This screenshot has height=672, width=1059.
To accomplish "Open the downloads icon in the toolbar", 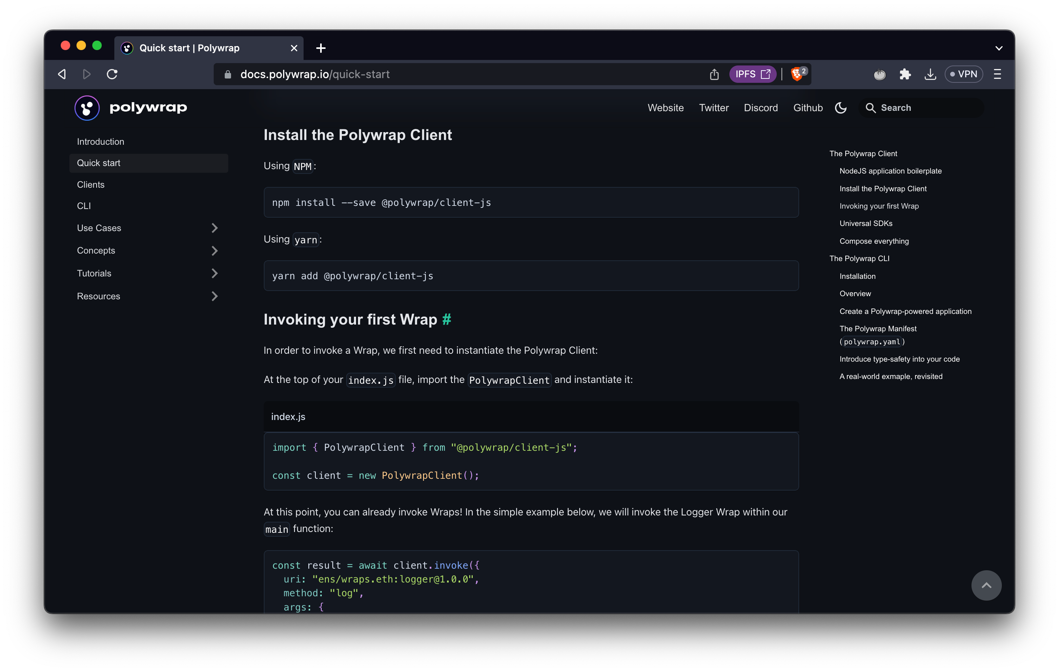I will coord(930,74).
